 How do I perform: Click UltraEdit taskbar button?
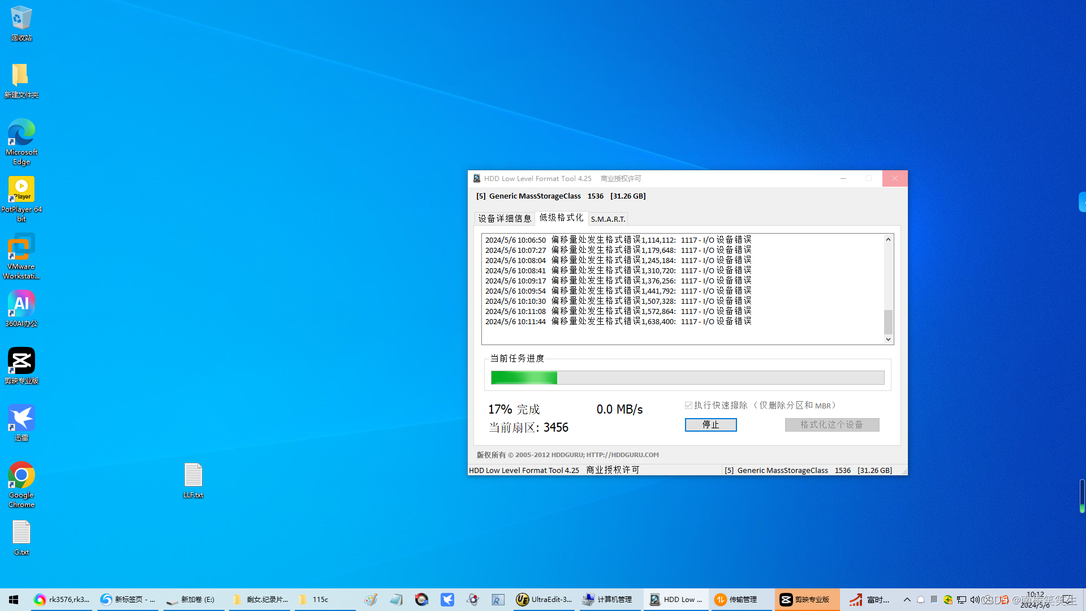click(x=545, y=599)
